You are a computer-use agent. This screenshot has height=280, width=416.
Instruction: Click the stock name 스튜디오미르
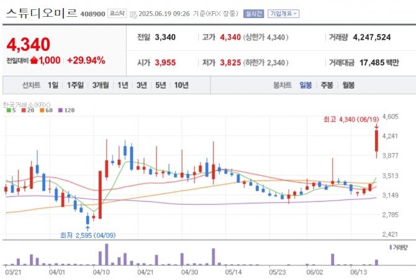[42, 13]
